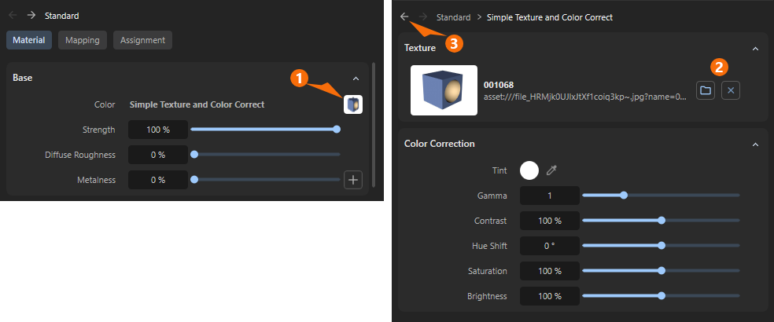
Task: Open the white Tint color swatch
Action: 529,170
